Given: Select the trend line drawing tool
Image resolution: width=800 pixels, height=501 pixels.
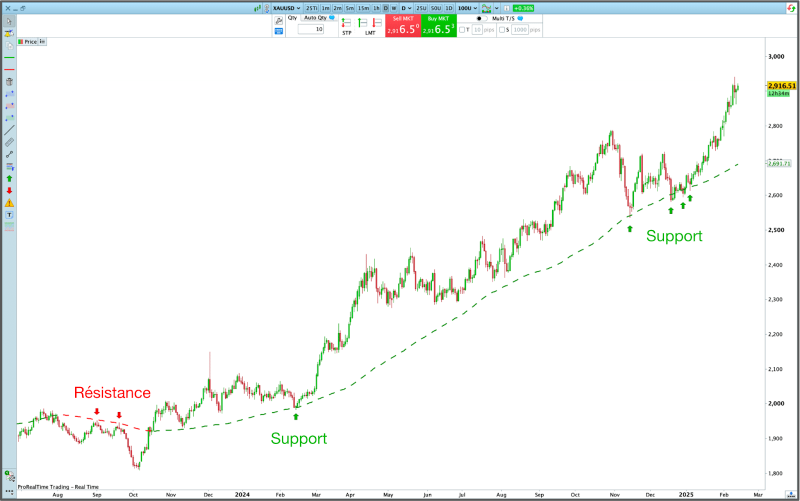Looking at the screenshot, I should pos(9,130).
